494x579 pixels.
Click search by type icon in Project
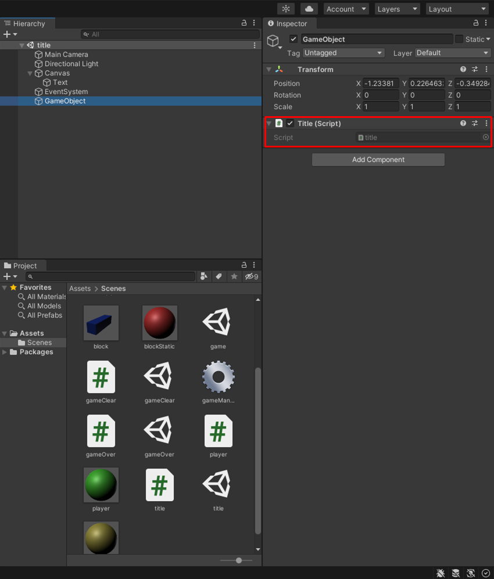(204, 276)
